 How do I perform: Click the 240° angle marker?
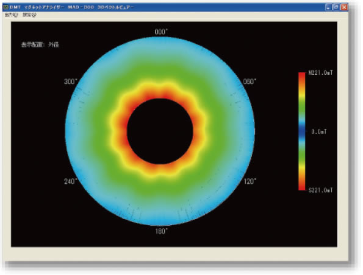(71, 181)
